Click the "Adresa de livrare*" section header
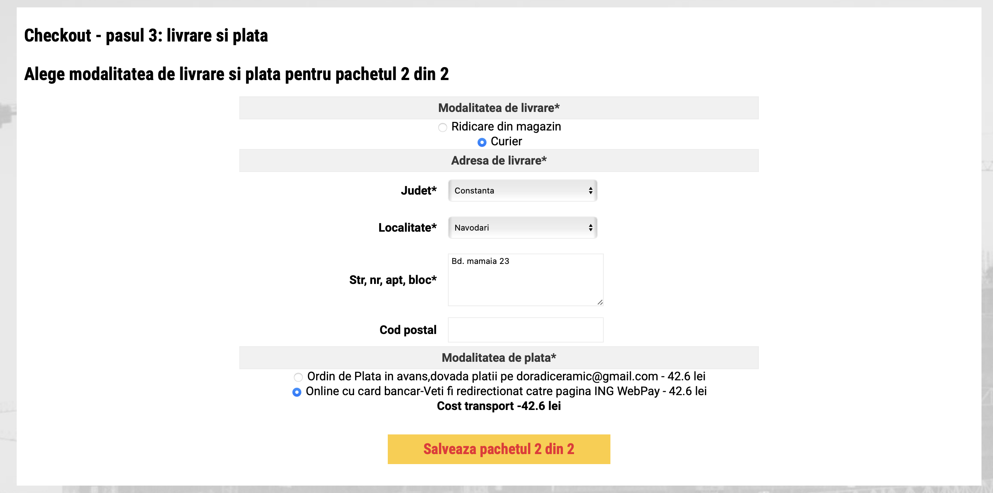993x493 pixels. click(x=498, y=161)
